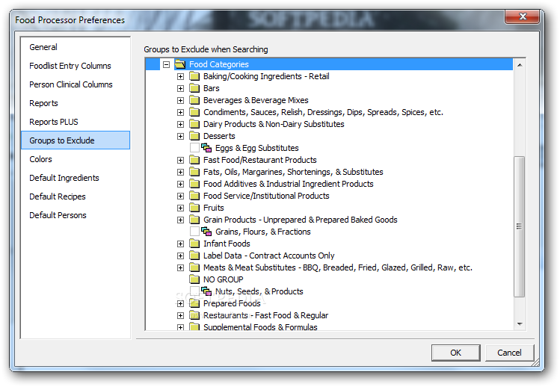Click the Condiments, Sauces folder icon
Viewport: 560px width, 387px height.
click(194, 112)
